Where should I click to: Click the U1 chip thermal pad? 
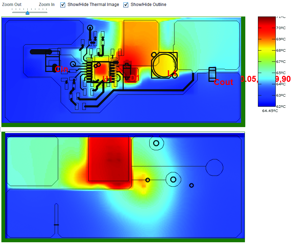coord(101,71)
